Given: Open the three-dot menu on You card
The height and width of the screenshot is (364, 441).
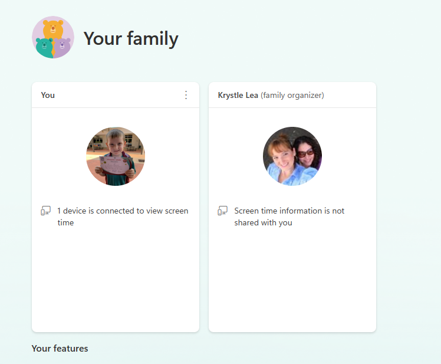Looking at the screenshot, I should [186, 95].
